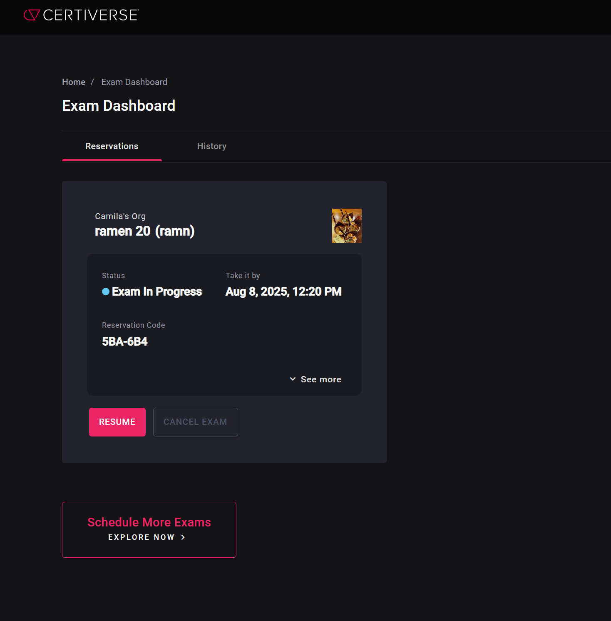Switch to the Reservations tab
This screenshot has width=611, height=621.
(x=112, y=146)
